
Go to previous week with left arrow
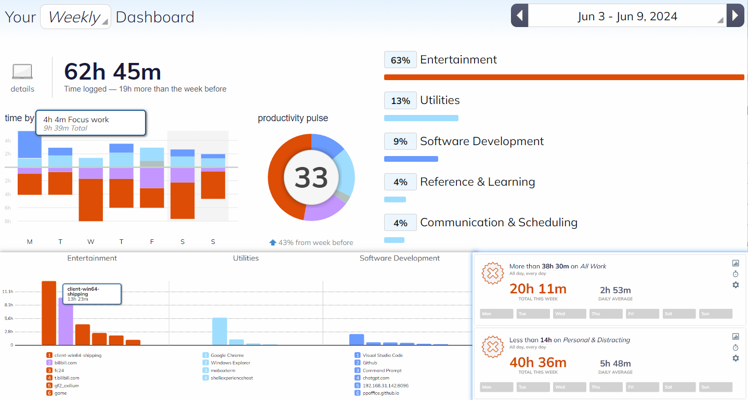coord(520,16)
